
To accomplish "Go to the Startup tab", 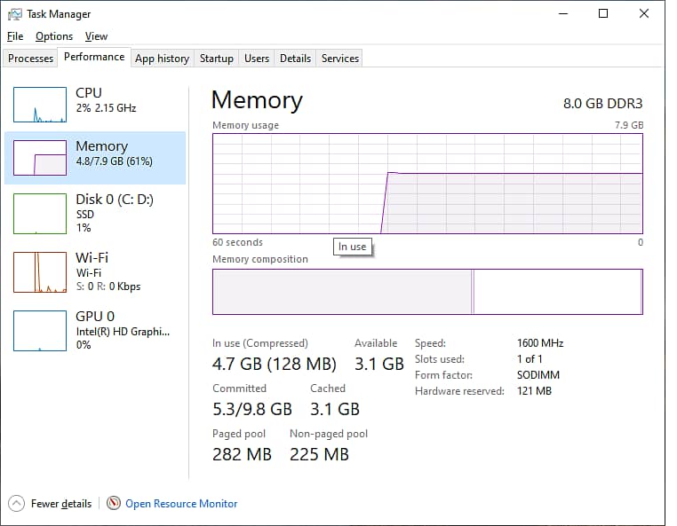I will [x=217, y=59].
